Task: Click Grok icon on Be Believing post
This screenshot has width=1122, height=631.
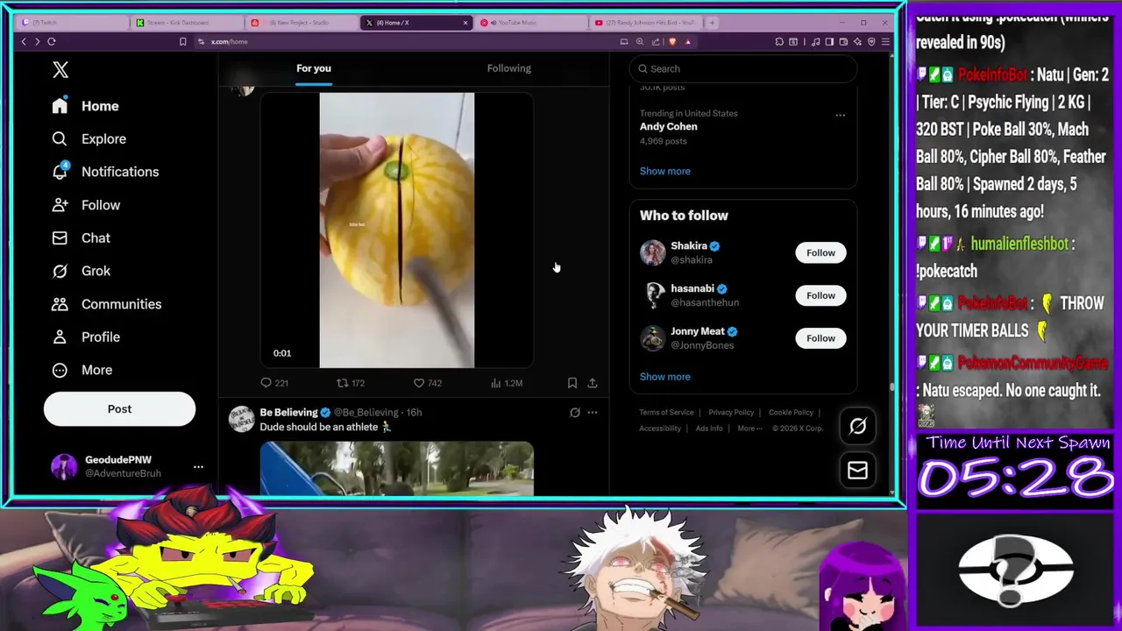Action: click(x=575, y=412)
